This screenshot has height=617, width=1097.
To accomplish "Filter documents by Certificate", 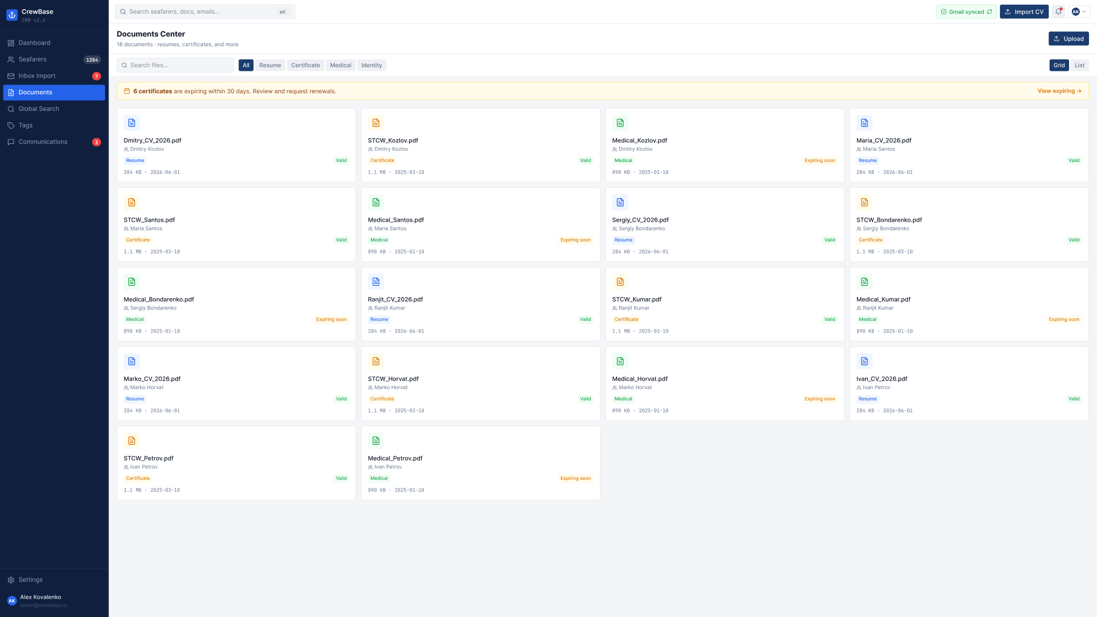I will [x=305, y=65].
